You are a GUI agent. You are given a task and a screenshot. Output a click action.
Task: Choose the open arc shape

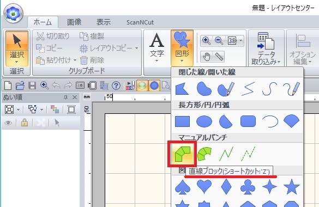pyautogui.click(x=270, y=121)
